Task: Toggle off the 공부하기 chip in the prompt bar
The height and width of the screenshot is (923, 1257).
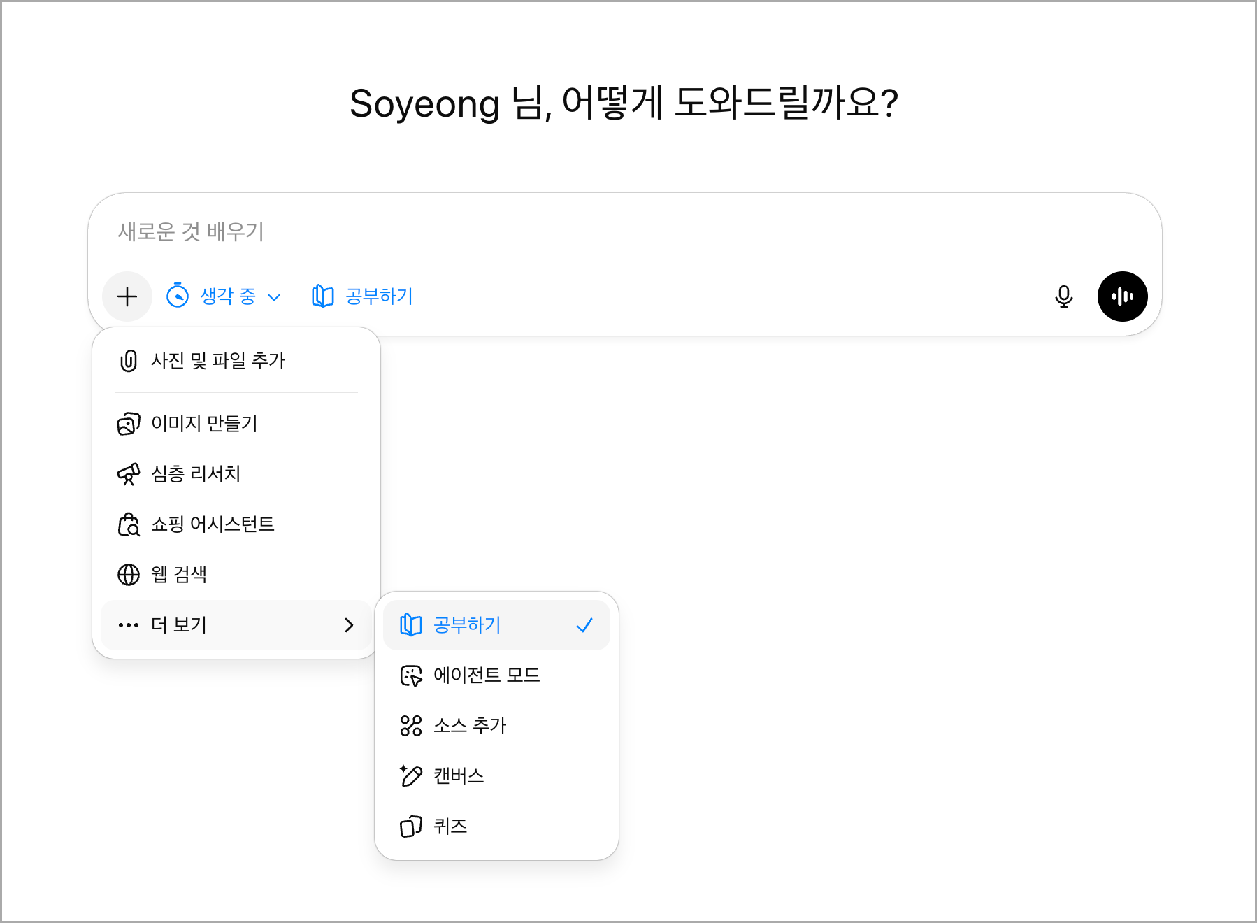Action: 362,296
